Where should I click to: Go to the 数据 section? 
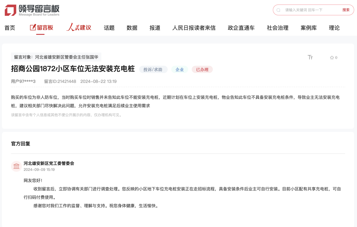point(132,28)
